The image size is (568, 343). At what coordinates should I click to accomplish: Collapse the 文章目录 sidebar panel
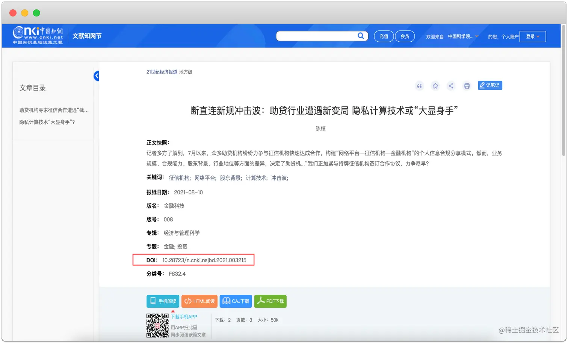pos(97,76)
